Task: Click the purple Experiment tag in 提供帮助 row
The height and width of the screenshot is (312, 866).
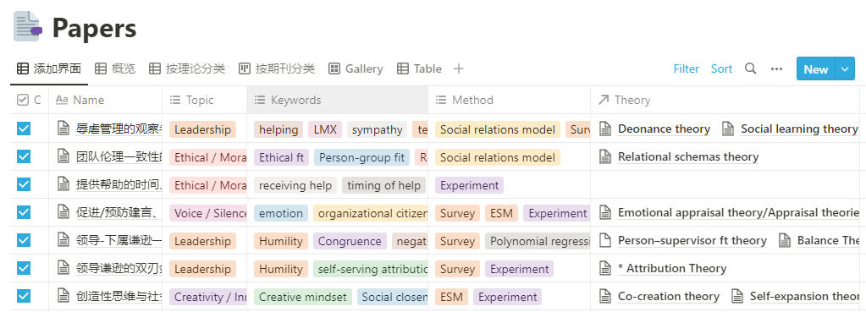Action: [x=470, y=185]
